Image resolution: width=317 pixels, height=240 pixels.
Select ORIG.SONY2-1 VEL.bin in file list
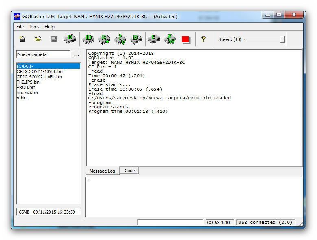coord(39,77)
